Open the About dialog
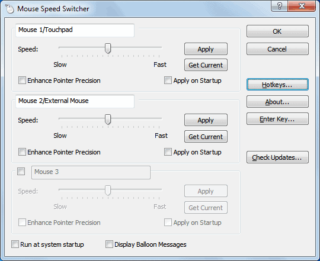Viewport: 320px width, 261px height. pos(277,102)
